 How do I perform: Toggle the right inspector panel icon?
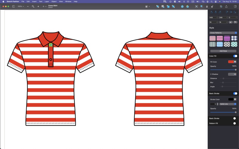click(x=235, y=6)
